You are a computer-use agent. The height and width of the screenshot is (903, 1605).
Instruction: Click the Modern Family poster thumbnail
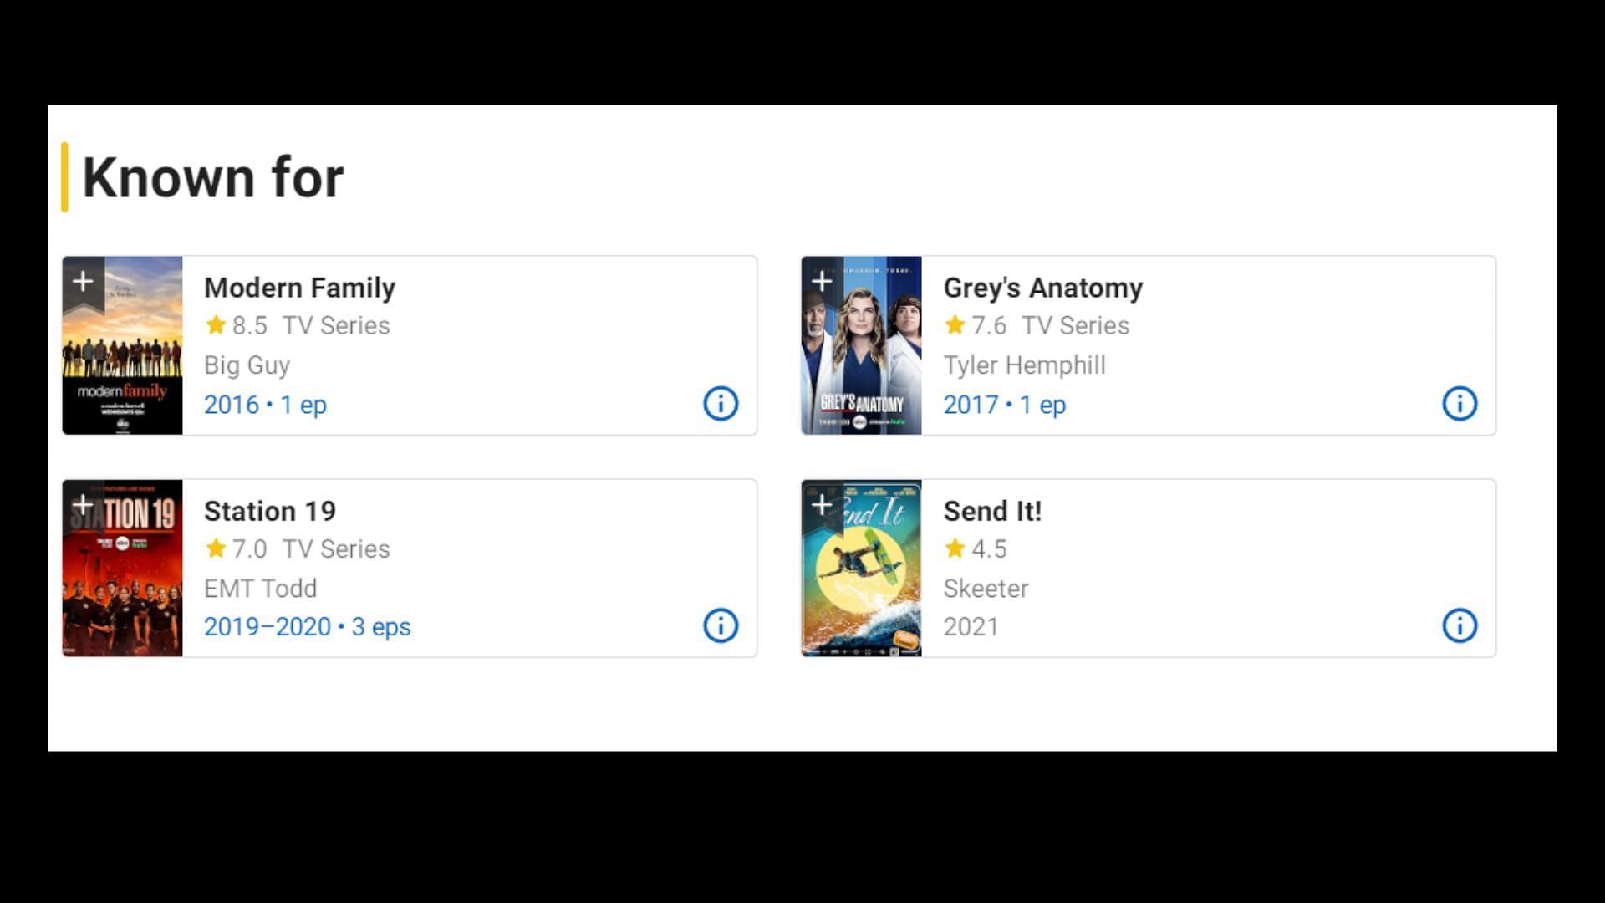[x=122, y=345]
